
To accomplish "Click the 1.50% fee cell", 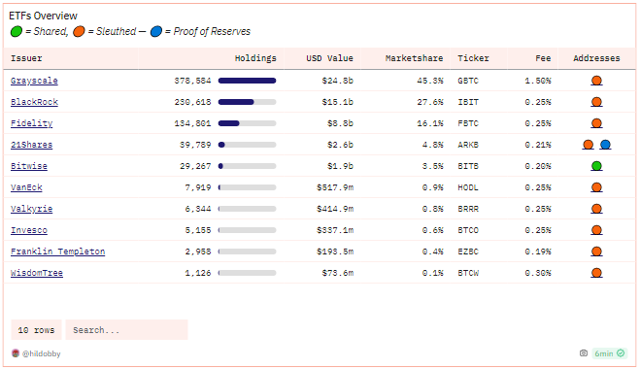I will [x=538, y=81].
